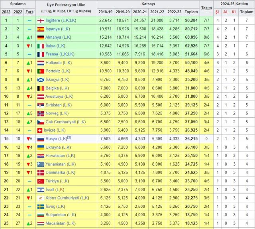Click the Germany flag next to Almanya
Viewport: 255px width, 229px height.
click(41, 38)
